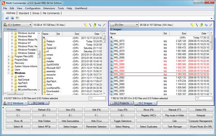Image resolution: width=216 pixels, height=136 pixels.
Task: Click the IMG_0073 image file icon
Action: (112, 41)
